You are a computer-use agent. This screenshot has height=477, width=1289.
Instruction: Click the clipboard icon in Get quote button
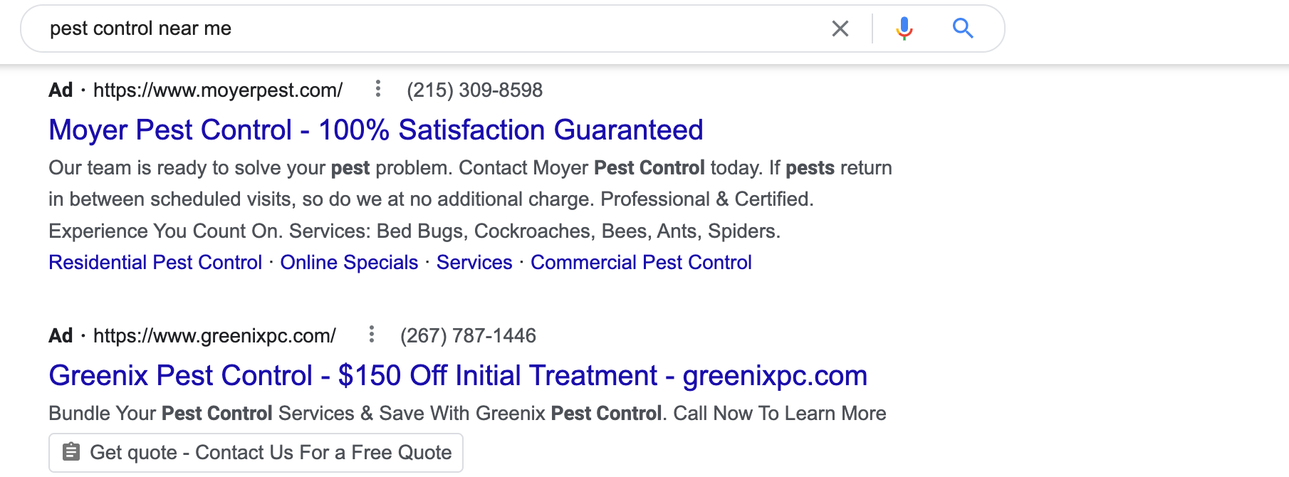click(x=71, y=452)
